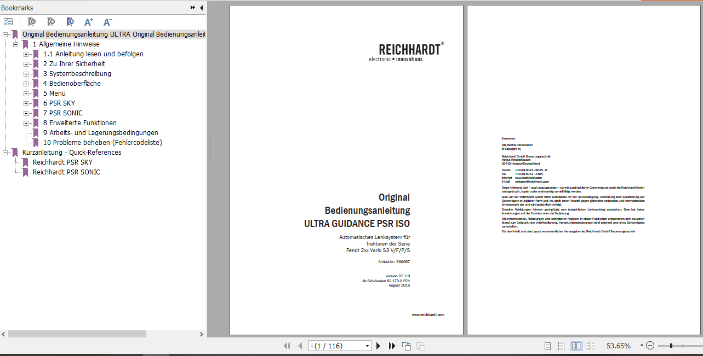The height and width of the screenshot is (356, 703).
Task: Click the Impressum heading on second page
Action: 508,139
